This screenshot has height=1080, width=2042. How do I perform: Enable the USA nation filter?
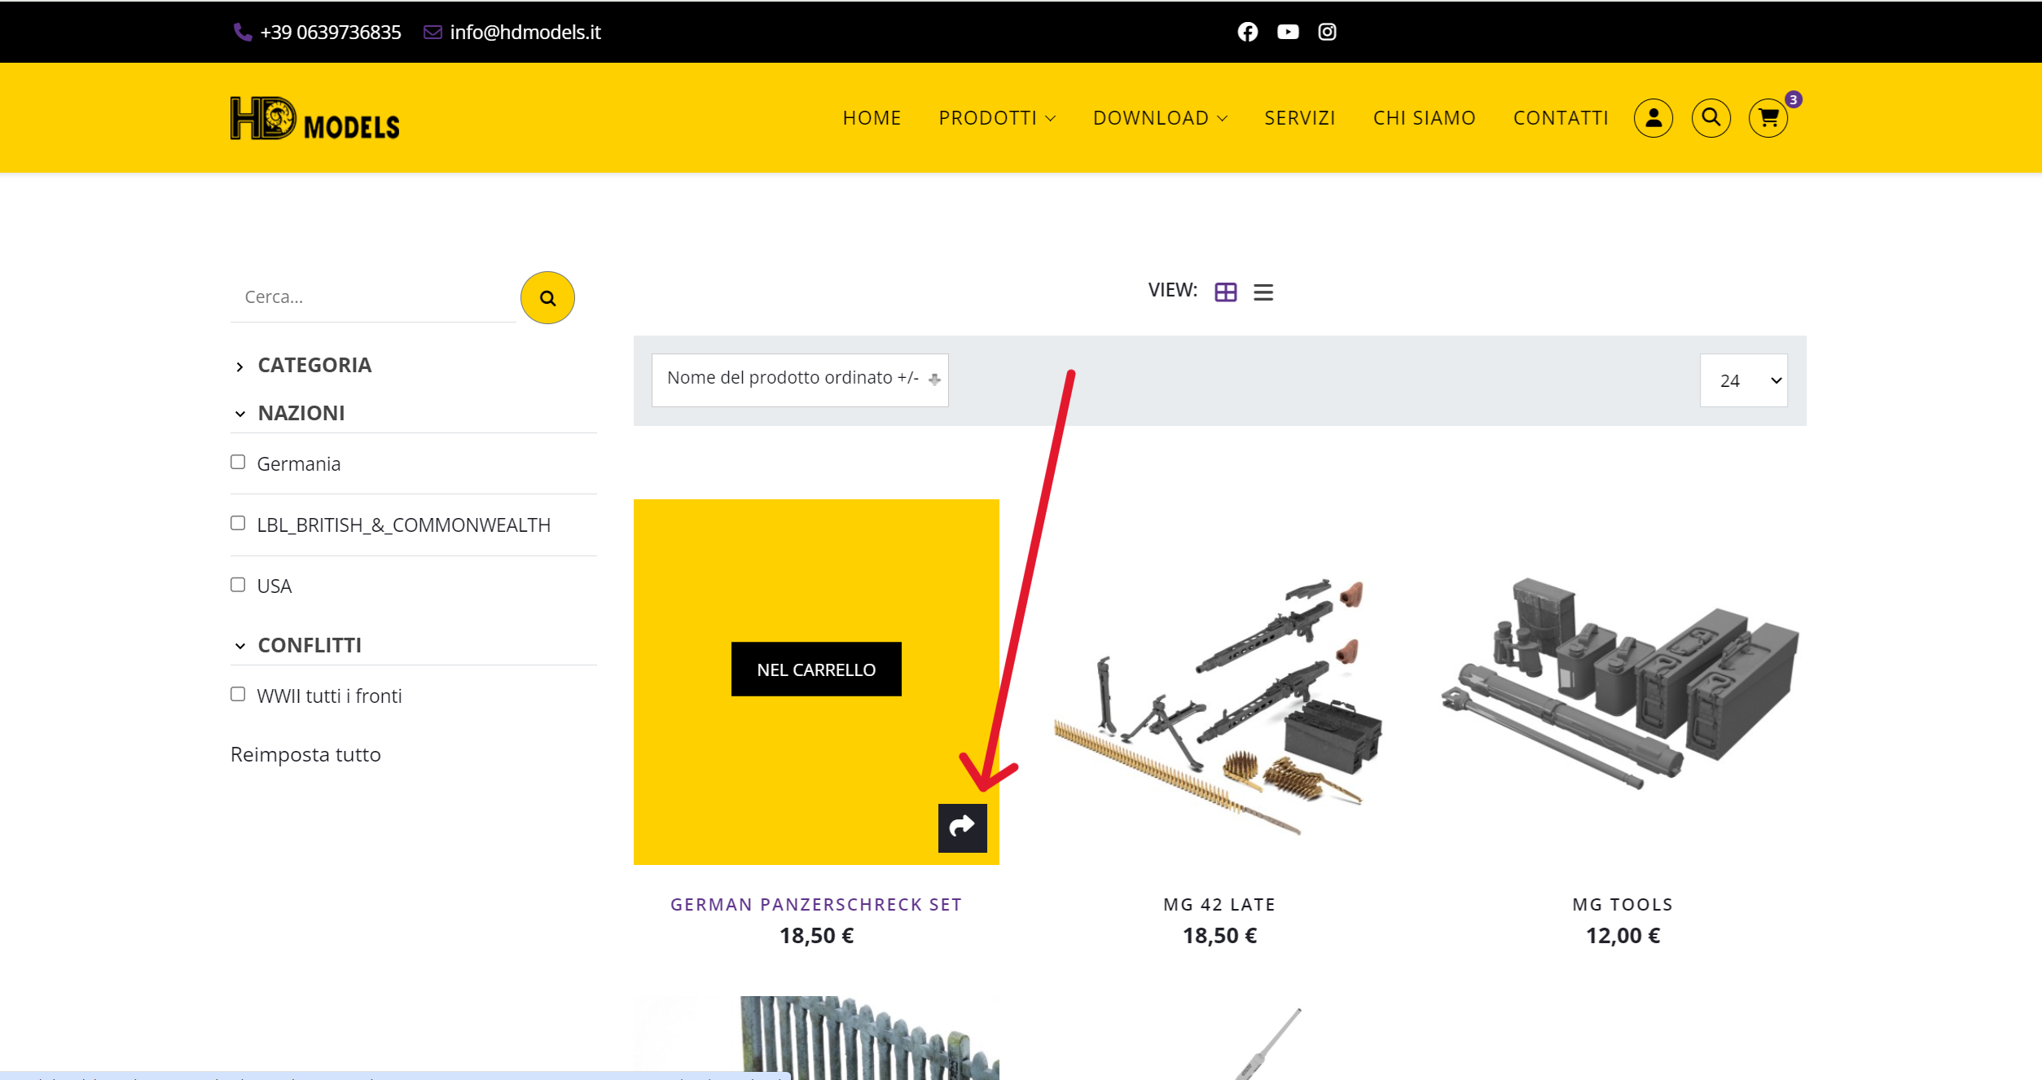click(x=238, y=585)
